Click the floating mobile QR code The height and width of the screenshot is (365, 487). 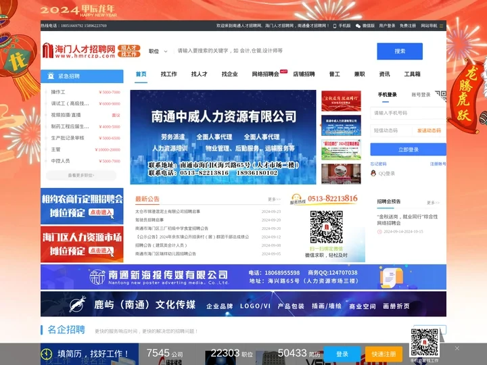[x=424, y=343]
